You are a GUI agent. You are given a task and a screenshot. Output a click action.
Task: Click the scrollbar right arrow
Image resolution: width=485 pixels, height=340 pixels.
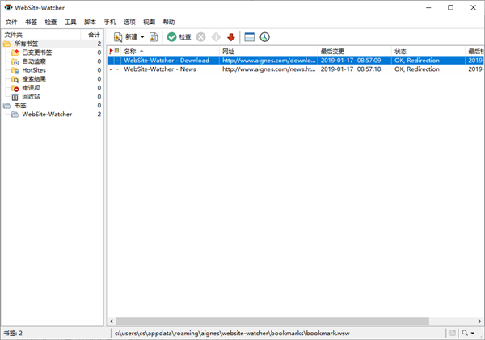coord(479,321)
